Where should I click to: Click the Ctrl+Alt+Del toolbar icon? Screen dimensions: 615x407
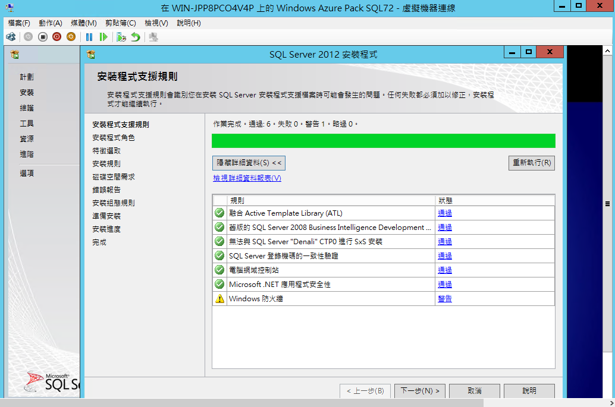[11, 37]
